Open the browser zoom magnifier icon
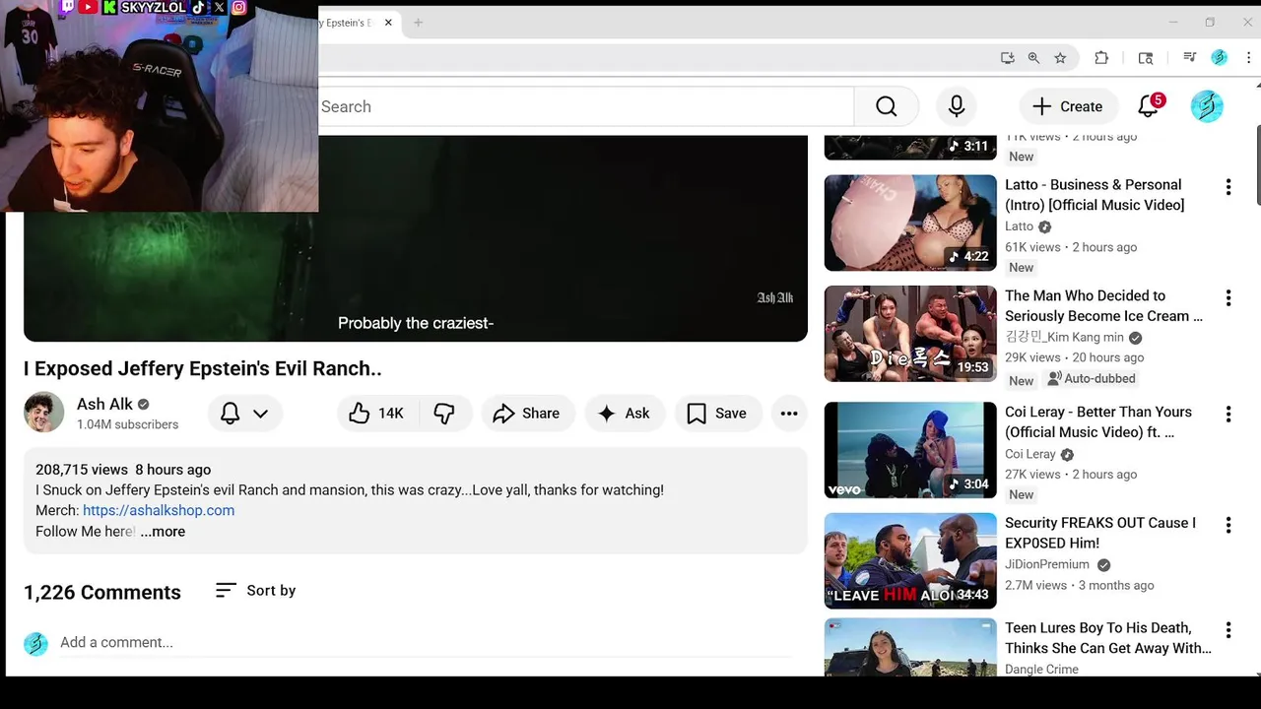 pyautogui.click(x=1033, y=58)
